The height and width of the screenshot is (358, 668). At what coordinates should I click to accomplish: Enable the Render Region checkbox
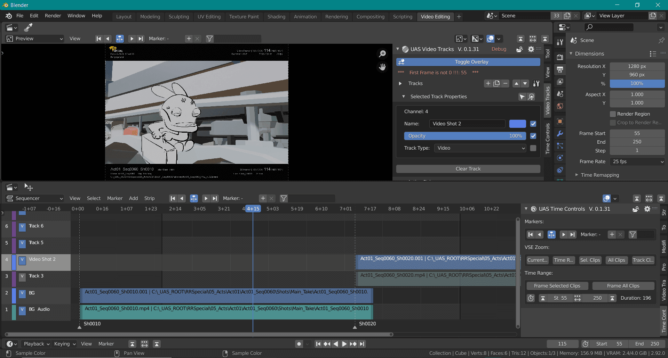click(x=613, y=114)
